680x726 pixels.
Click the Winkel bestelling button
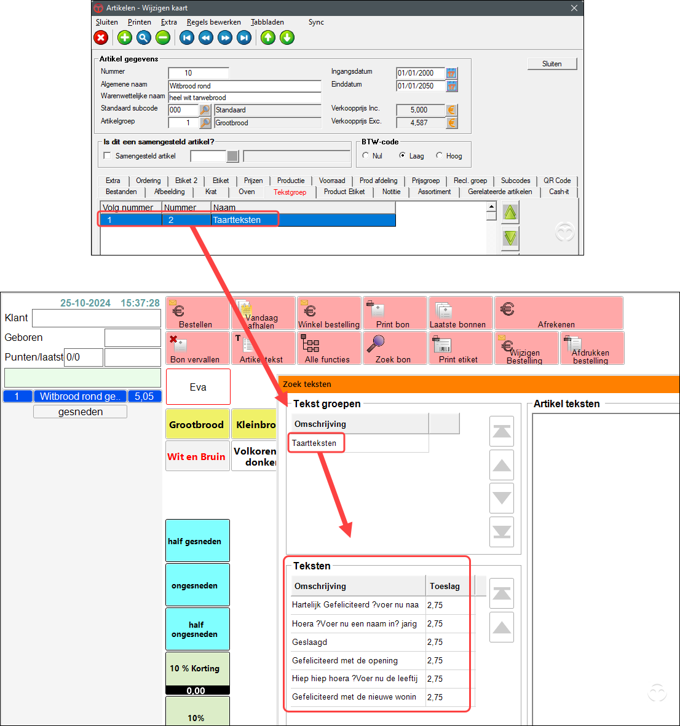pos(329,313)
